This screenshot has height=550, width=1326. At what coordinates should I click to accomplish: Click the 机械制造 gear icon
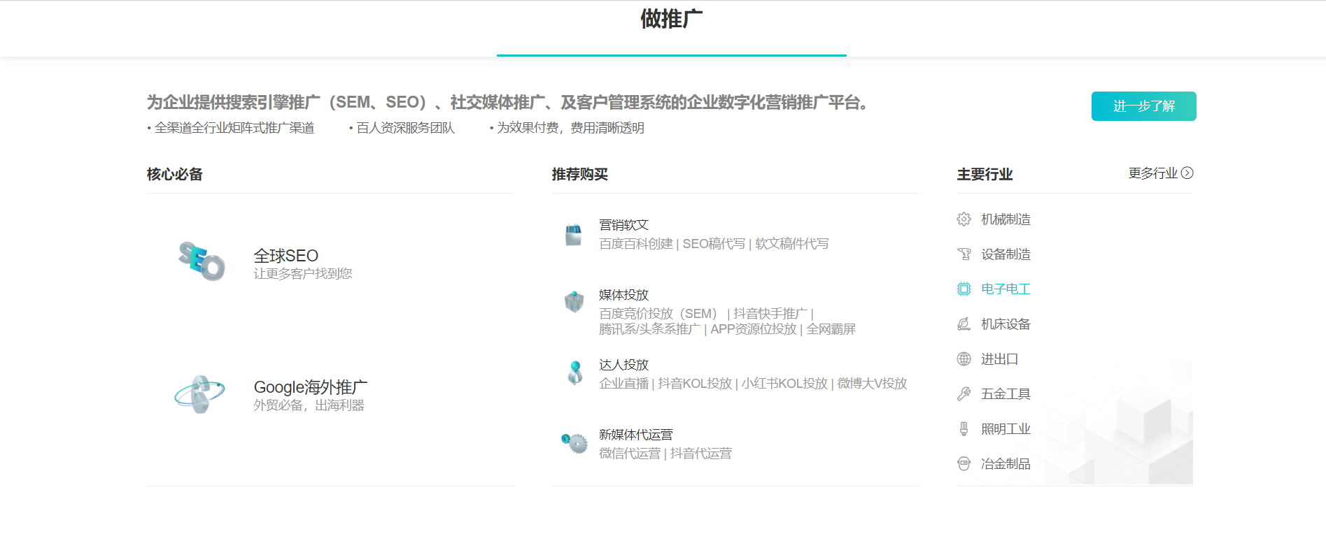[964, 219]
